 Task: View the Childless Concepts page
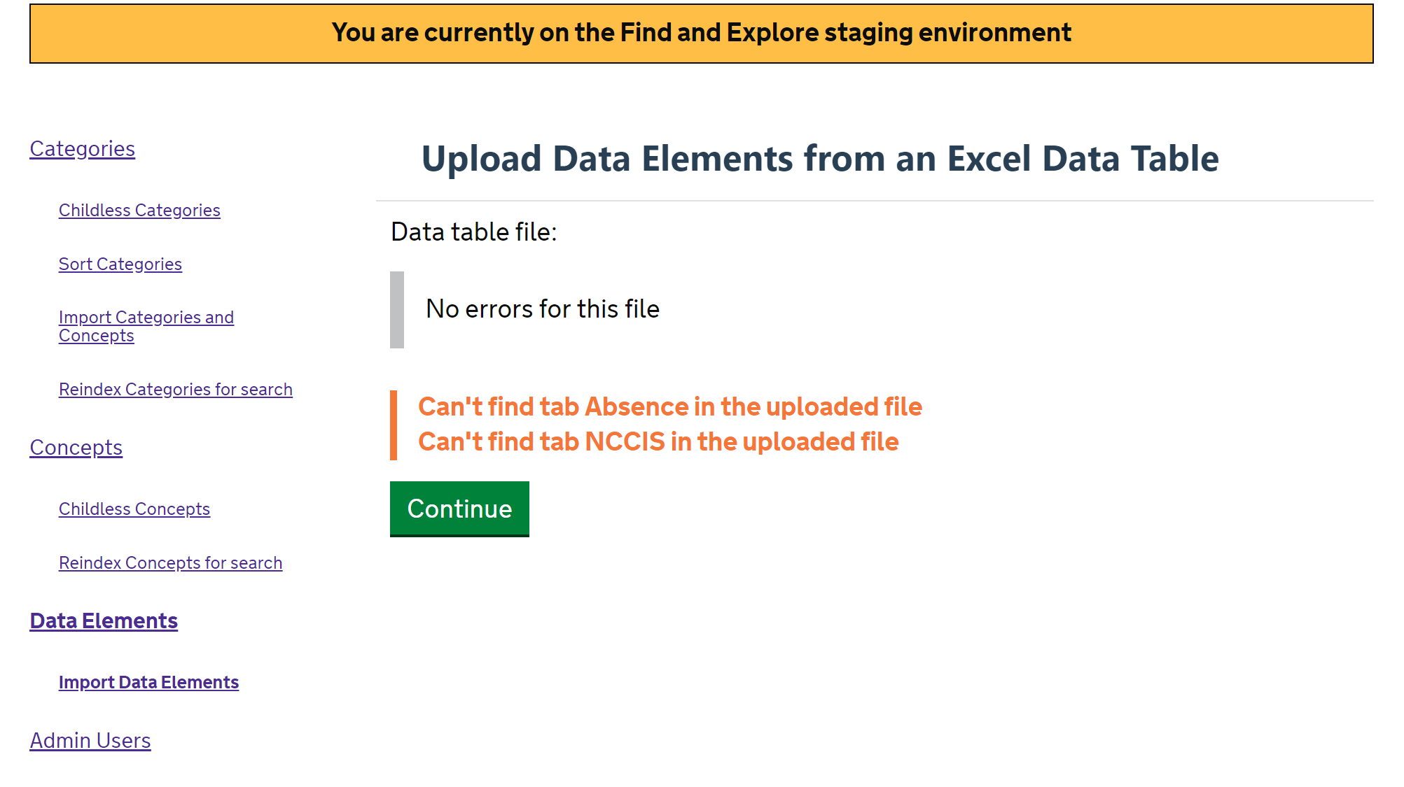[x=134, y=509]
